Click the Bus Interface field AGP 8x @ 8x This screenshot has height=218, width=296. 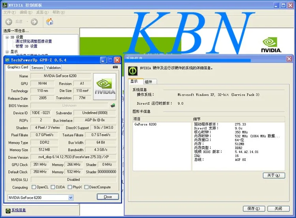pyautogui.click(x=95, y=120)
